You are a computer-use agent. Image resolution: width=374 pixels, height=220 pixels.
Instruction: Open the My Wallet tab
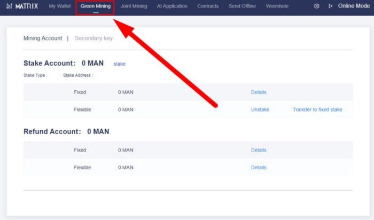click(x=60, y=6)
